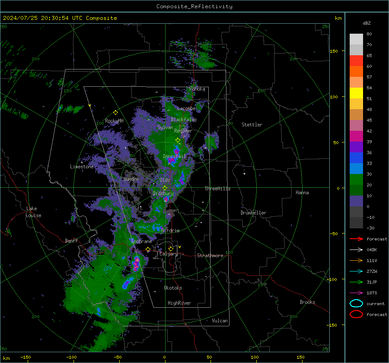The width and height of the screenshot is (389, 363).
Task: Click the HighRiver city label
Action: [179, 303]
